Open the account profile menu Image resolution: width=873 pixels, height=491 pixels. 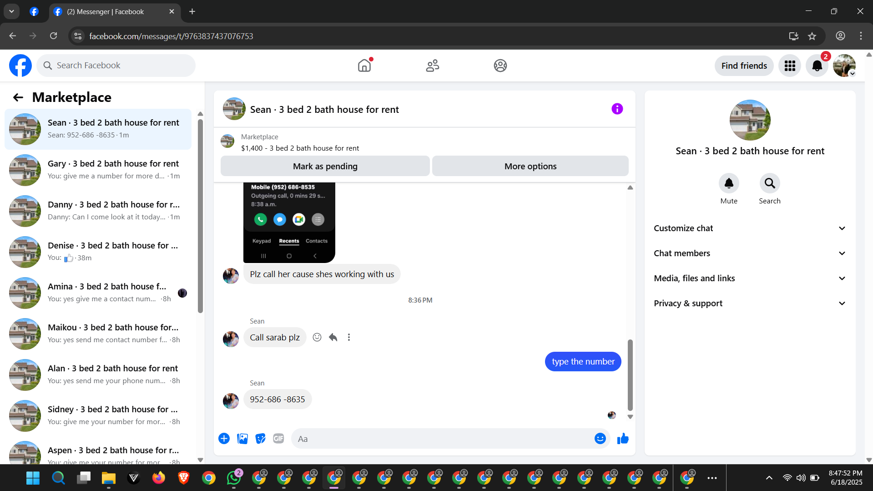(x=844, y=66)
